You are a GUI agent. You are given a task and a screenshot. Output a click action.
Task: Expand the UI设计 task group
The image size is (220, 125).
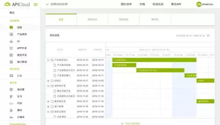click(x=48, y=81)
